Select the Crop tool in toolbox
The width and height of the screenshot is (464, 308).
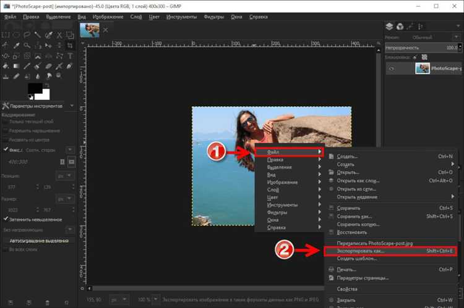click(x=71, y=45)
